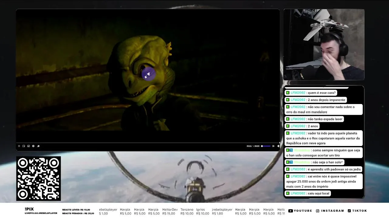Click Igriss R$ 10,00 donation entry

pos(203,211)
